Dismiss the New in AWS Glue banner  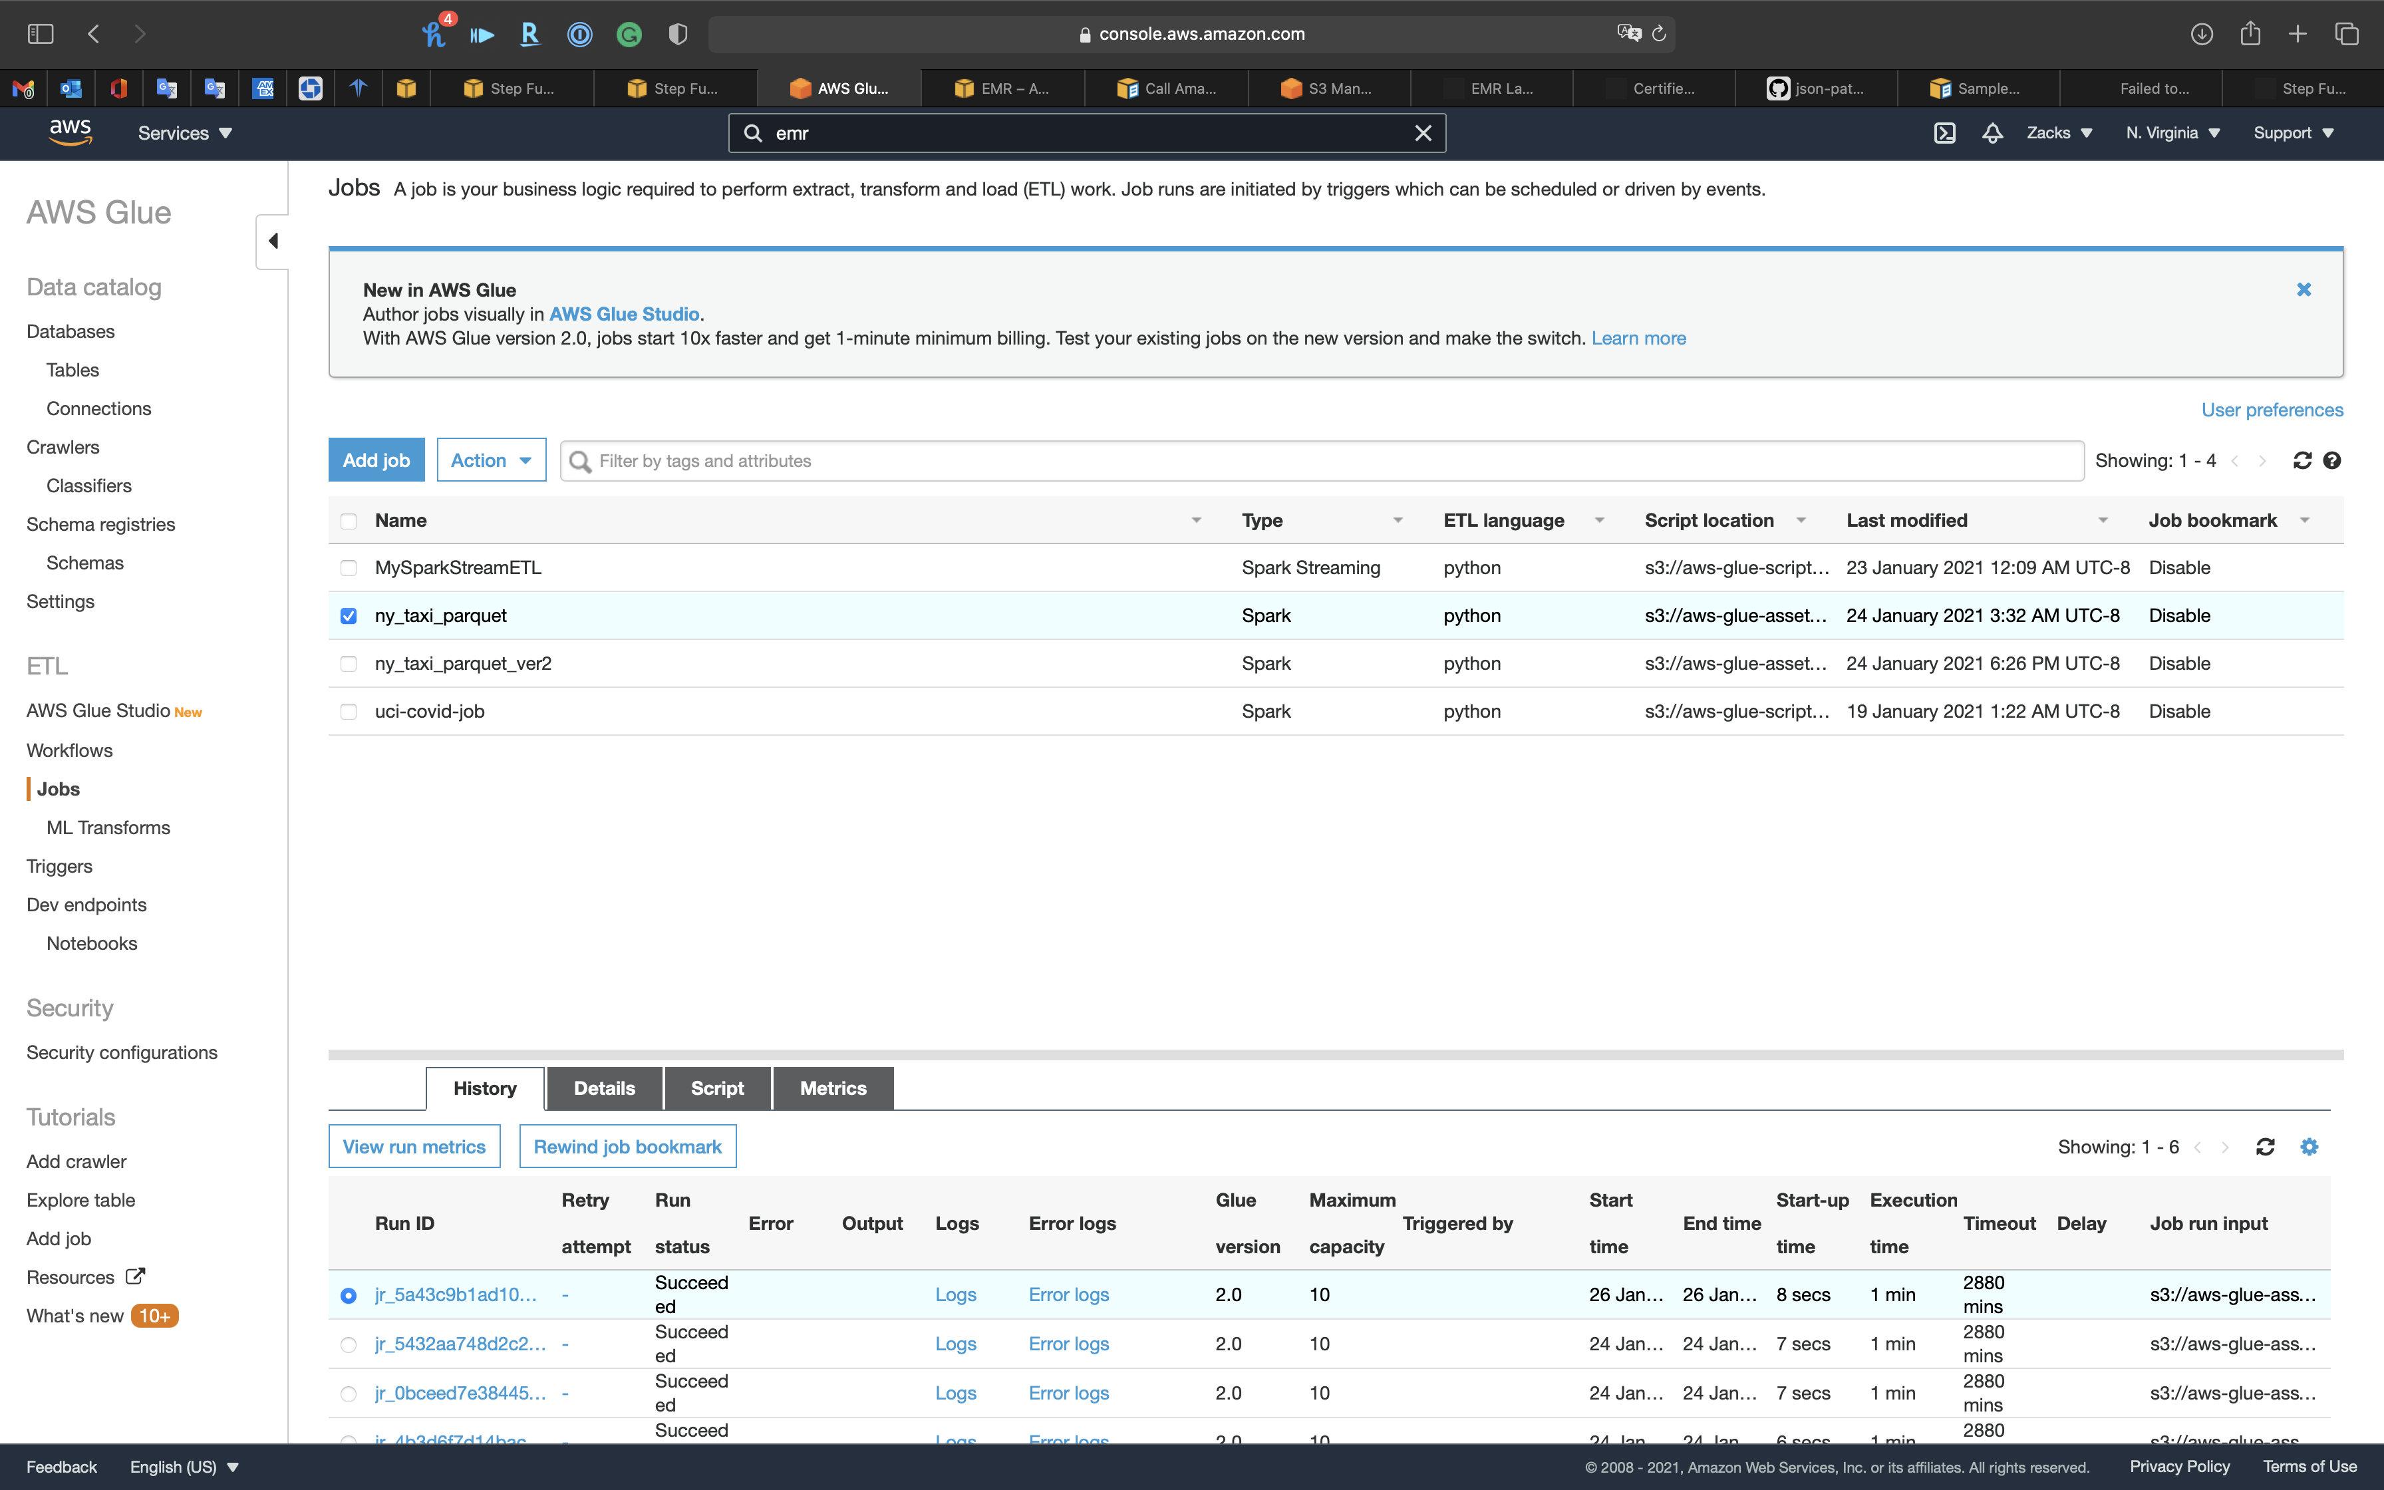click(x=2304, y=290)
